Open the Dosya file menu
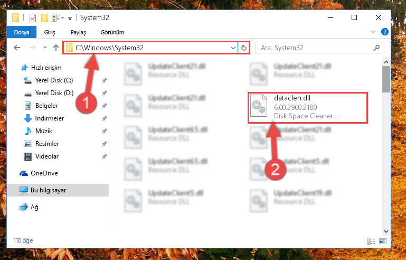 click(x=22, y=32)
